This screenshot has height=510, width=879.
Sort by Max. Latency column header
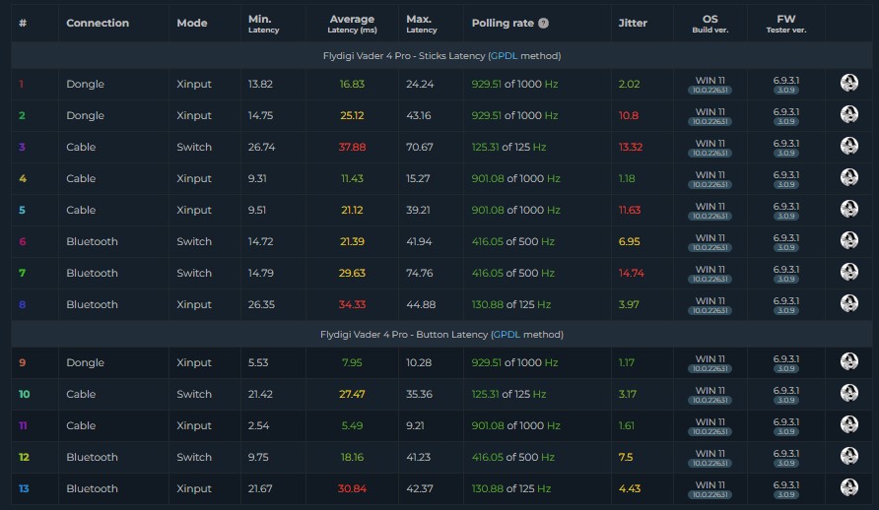click(x=422, y=24)
